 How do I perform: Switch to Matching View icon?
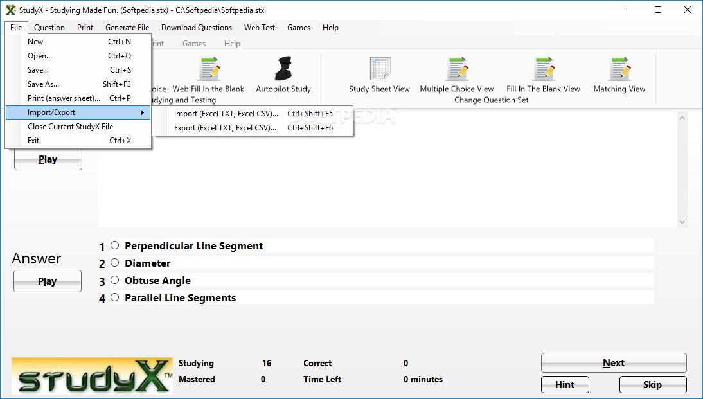click(x=619, y=69)
